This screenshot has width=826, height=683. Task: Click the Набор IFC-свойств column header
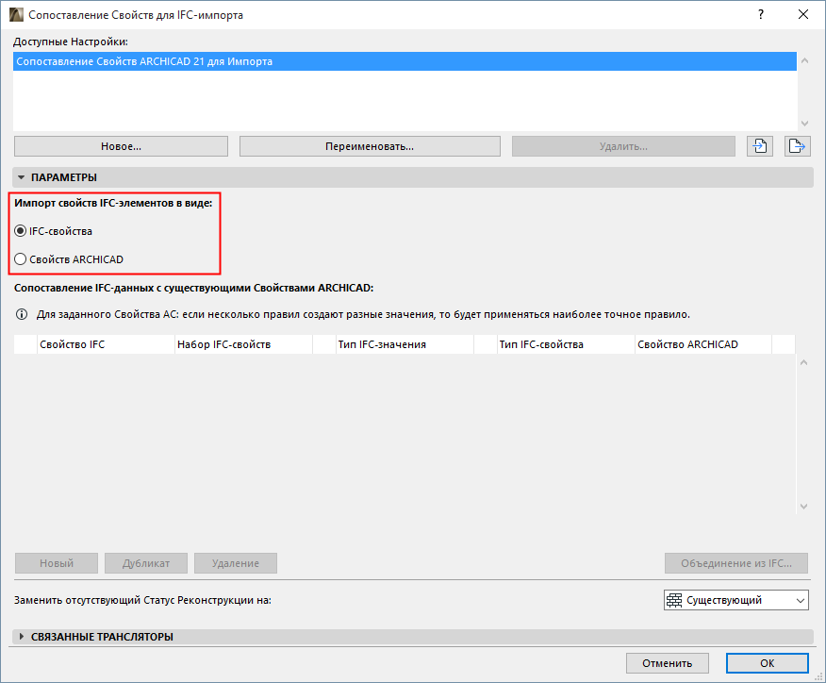pos(243,344)
